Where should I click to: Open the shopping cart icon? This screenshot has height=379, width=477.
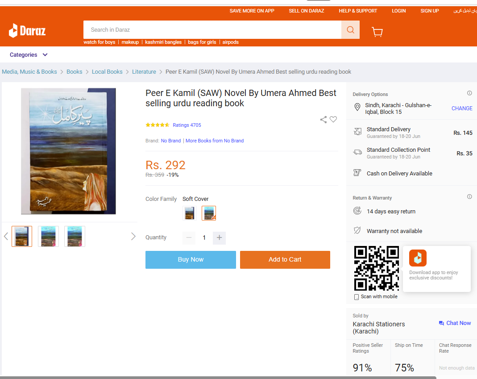377,32
